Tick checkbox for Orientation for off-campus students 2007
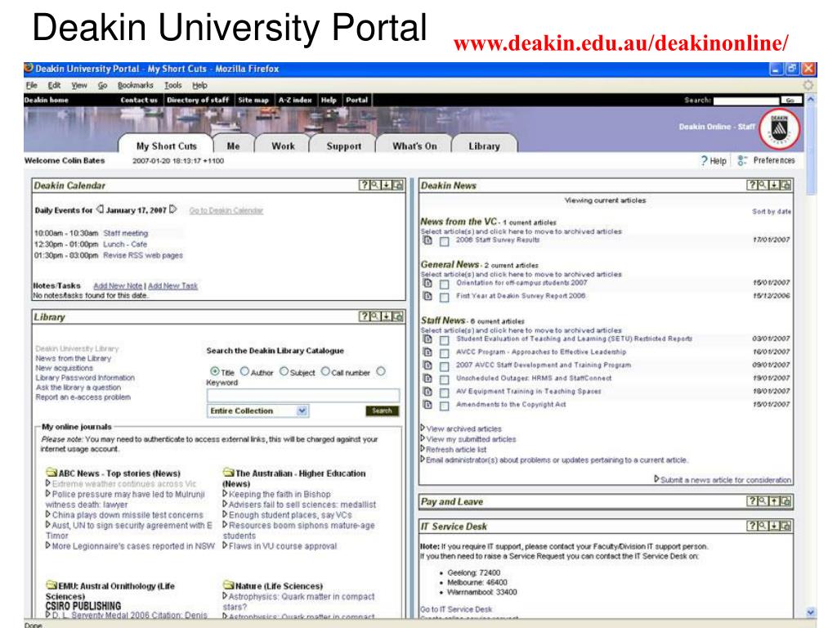This screenshot has height=628, width=837. point(444,284)
